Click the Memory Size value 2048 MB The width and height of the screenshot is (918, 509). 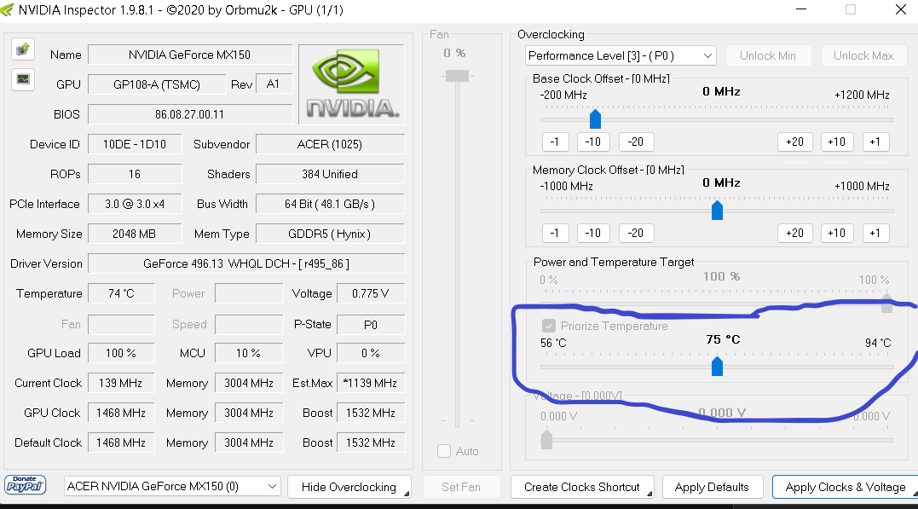coord(135,234)
